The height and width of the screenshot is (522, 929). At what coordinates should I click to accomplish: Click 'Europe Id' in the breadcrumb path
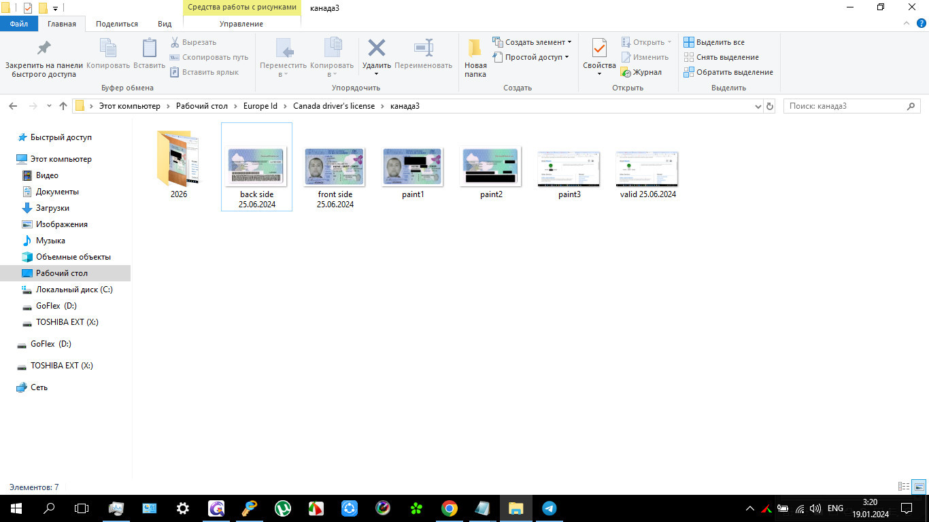260,106
